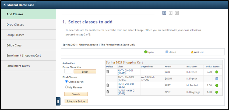This screenshot has width=229, height=110.
Task: Click the closed status icon for ANTH 2N-003L
Action: pyautogui.click(x=217, y=79)
